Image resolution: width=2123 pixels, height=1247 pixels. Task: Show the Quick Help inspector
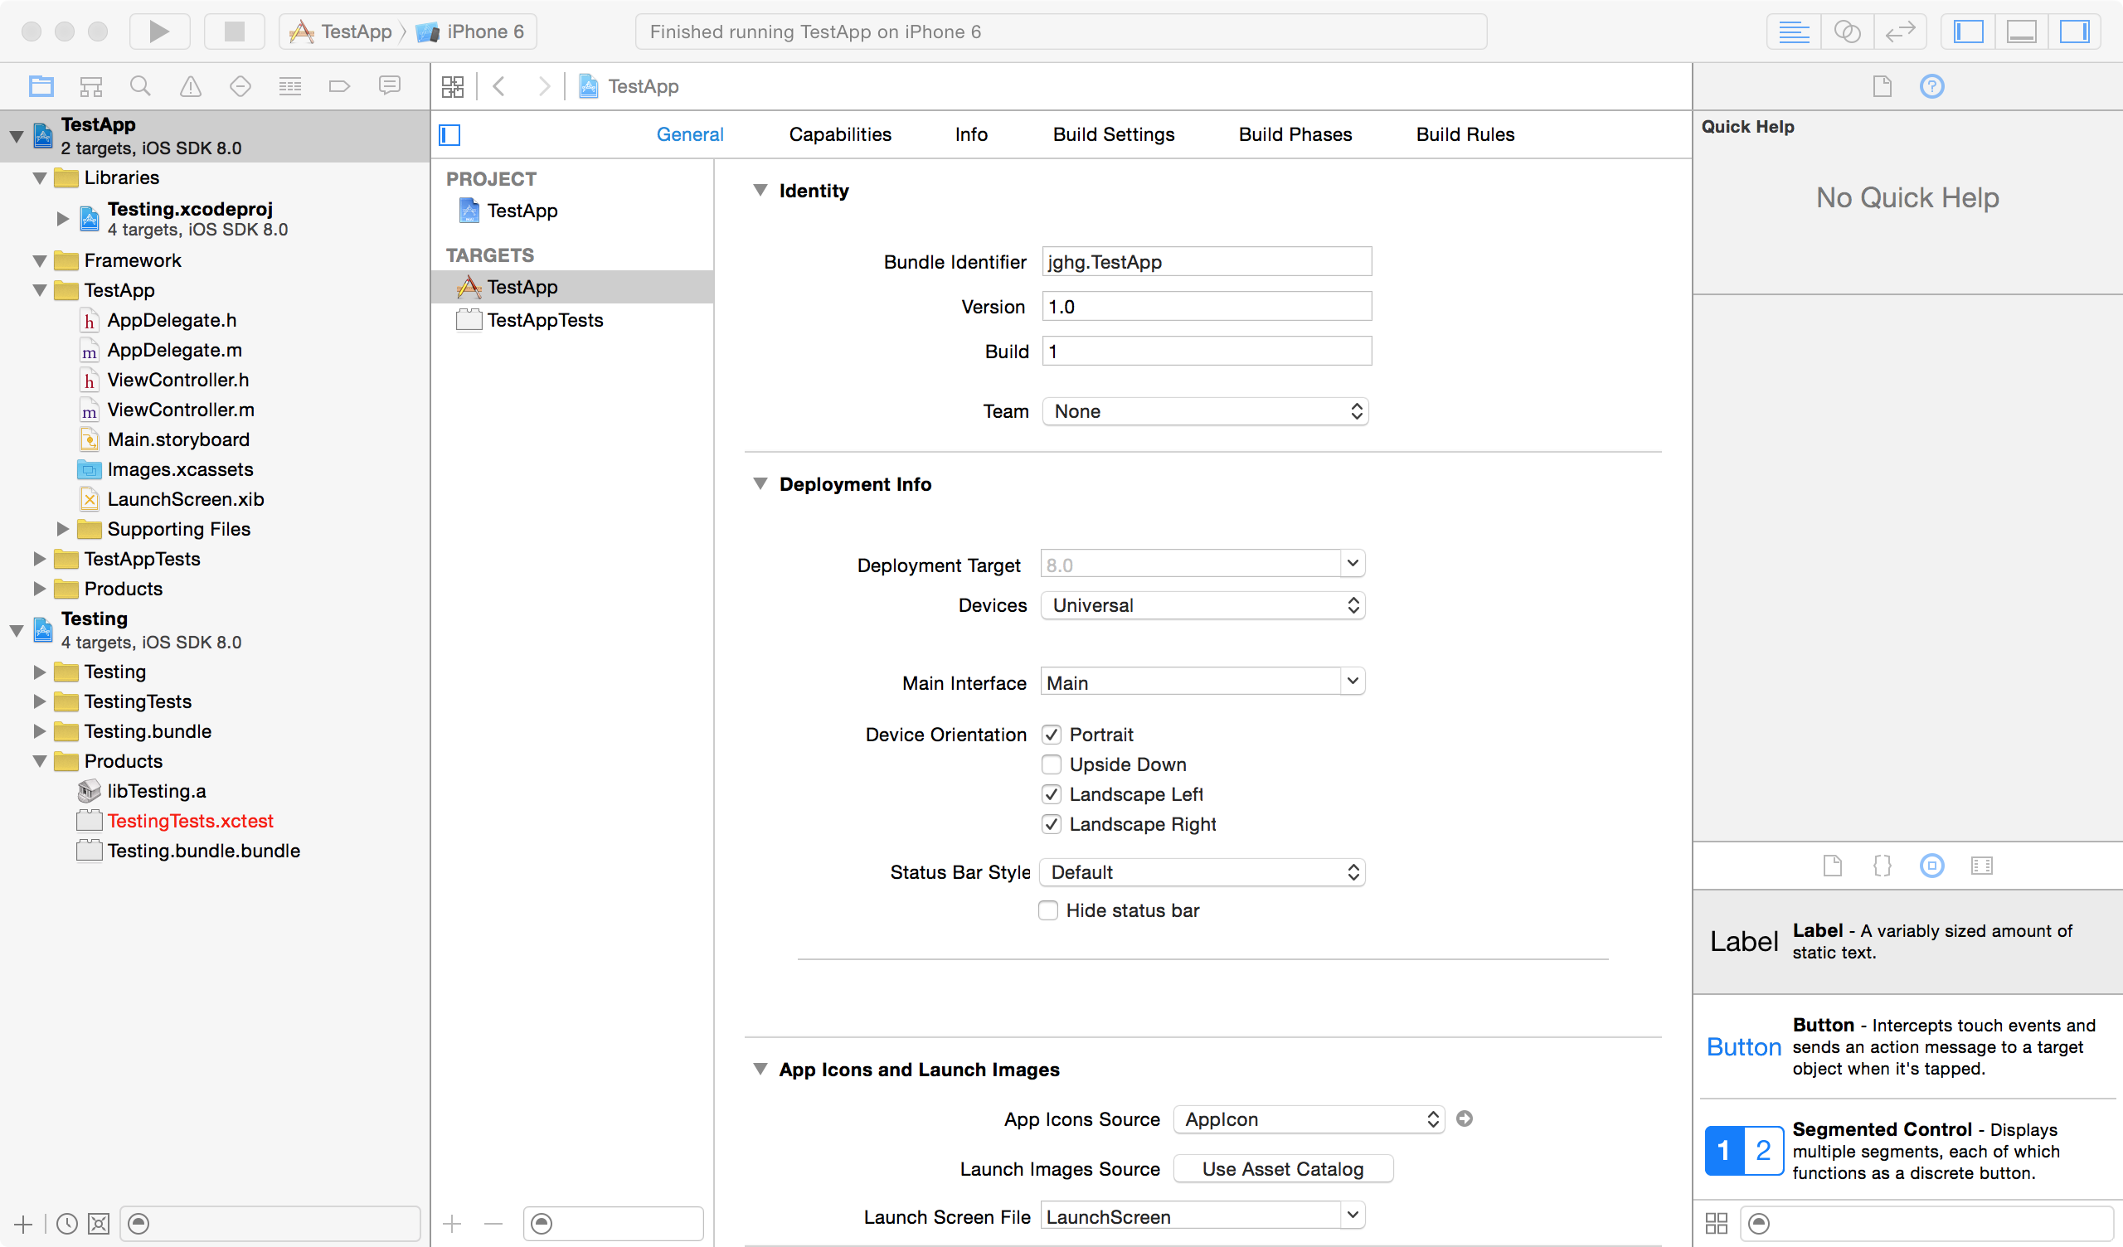(1931, 86)
